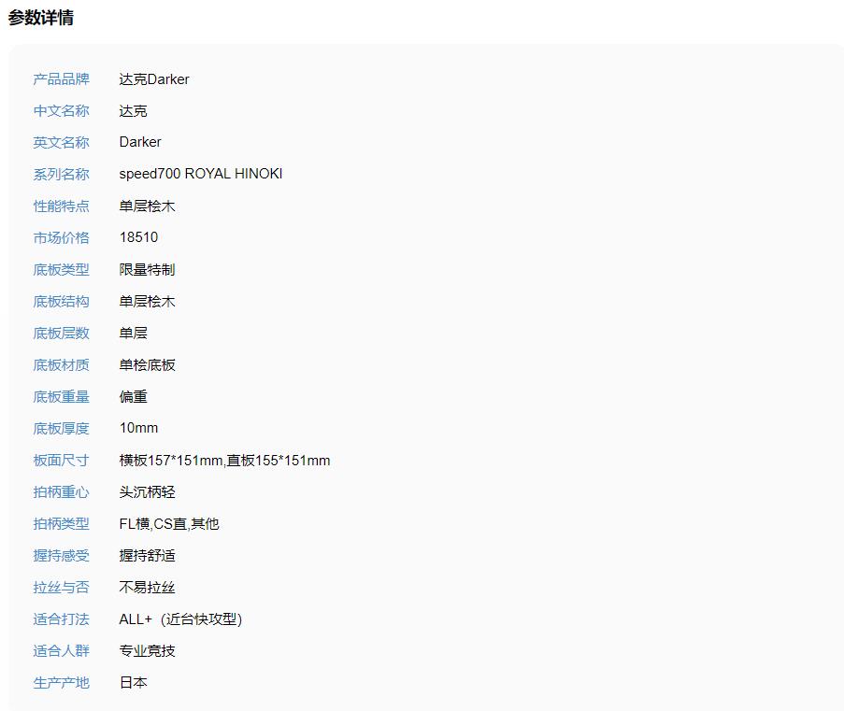
Task: Click the 专业竞技 value
Action: (147, 650)
